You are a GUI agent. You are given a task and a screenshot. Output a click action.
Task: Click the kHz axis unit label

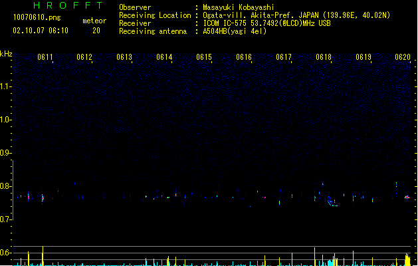click(6, 54)
